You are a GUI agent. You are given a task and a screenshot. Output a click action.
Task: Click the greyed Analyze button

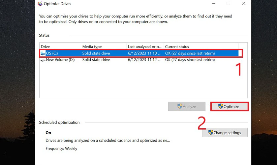pos(187,107)
